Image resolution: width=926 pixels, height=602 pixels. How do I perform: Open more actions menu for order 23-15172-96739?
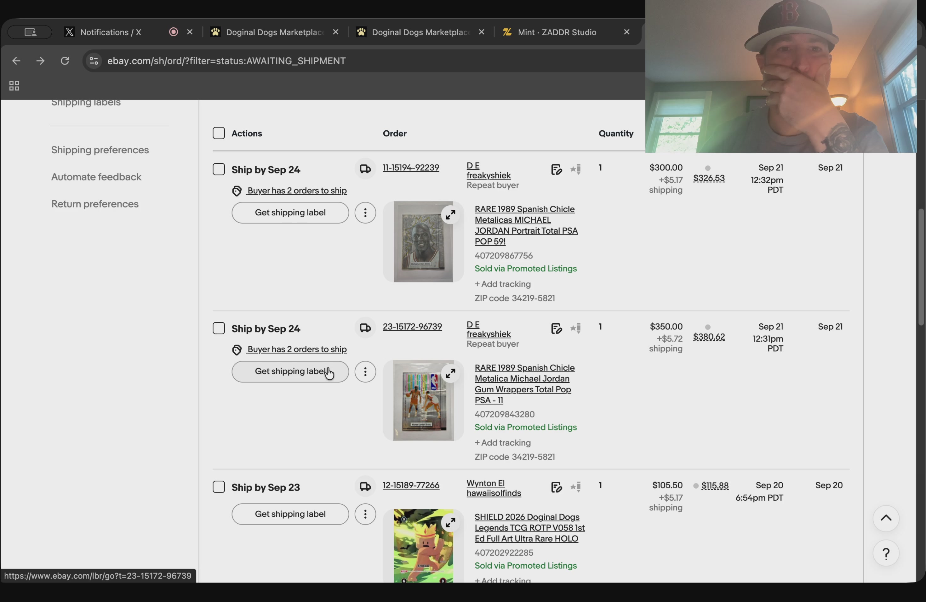click(365, 372)
